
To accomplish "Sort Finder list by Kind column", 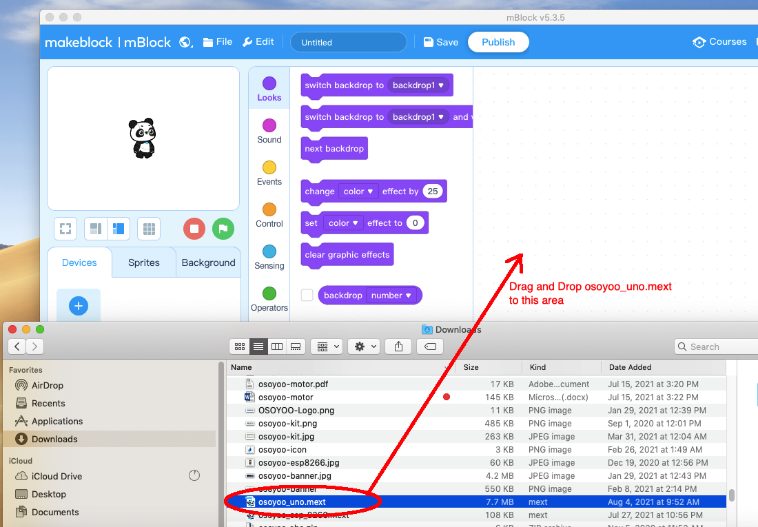I will [x=562, y=367].
